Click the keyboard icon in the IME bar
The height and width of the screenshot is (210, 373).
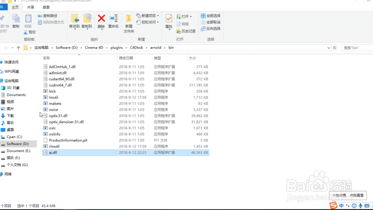(367, 206)
